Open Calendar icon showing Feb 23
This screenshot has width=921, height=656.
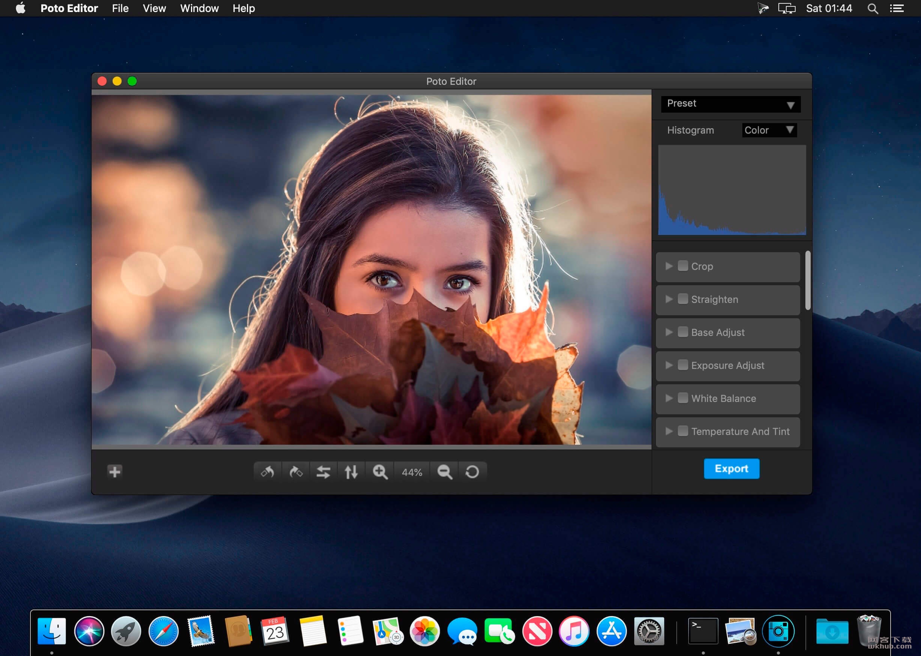(x=275, y=631)
